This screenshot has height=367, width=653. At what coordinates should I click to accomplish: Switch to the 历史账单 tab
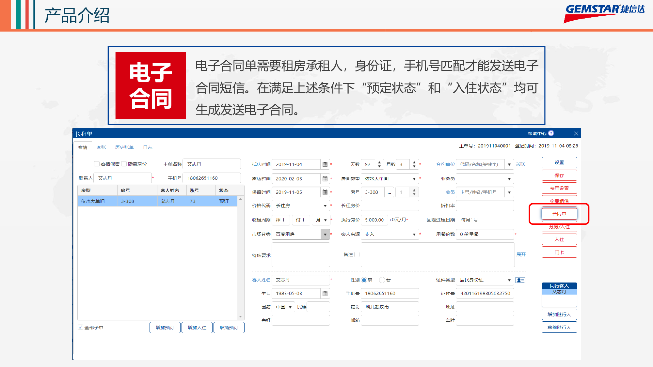124,147
